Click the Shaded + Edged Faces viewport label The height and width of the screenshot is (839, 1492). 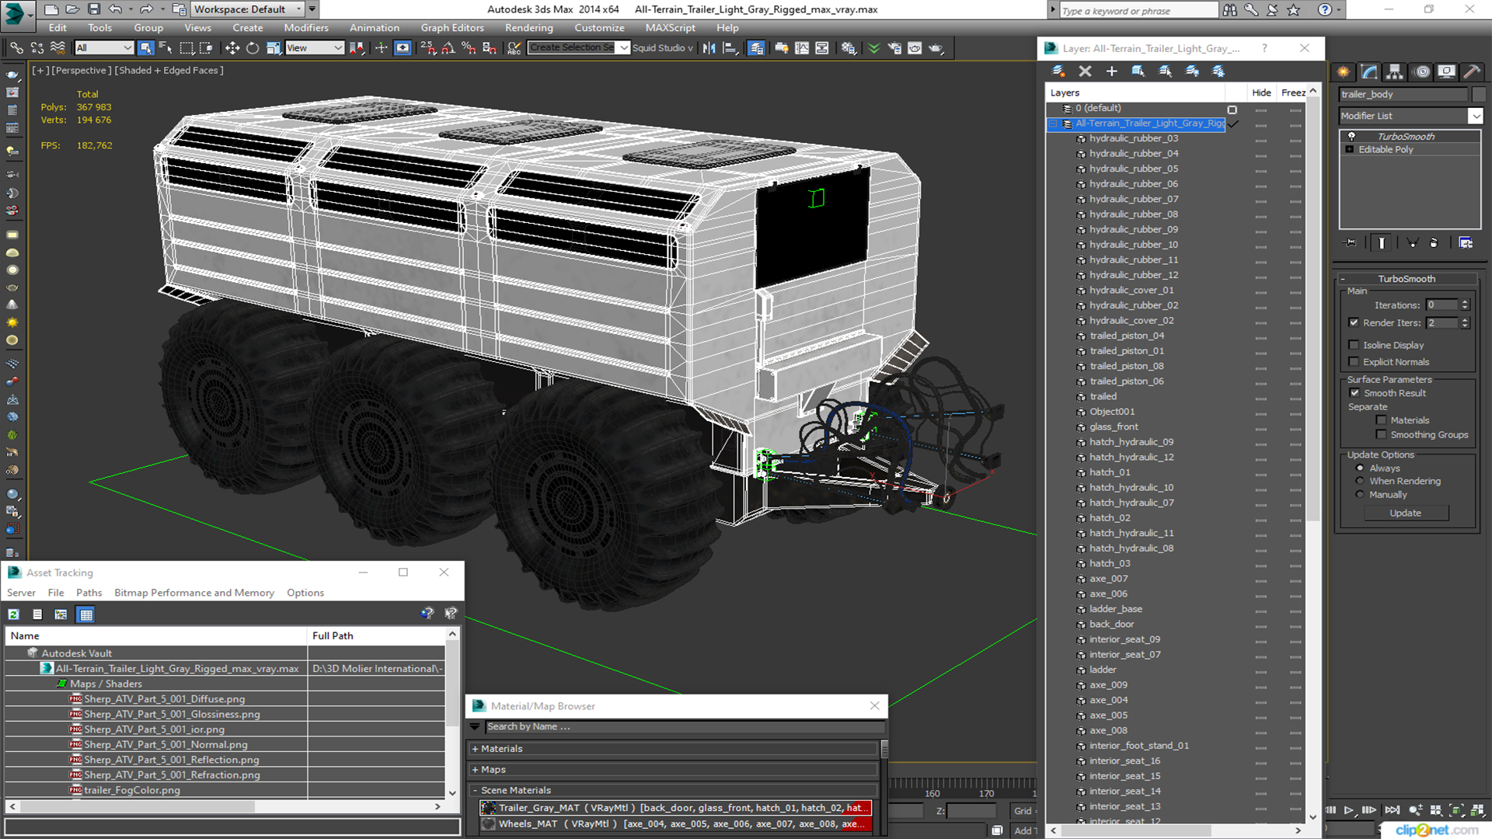[x=169, y=70]
